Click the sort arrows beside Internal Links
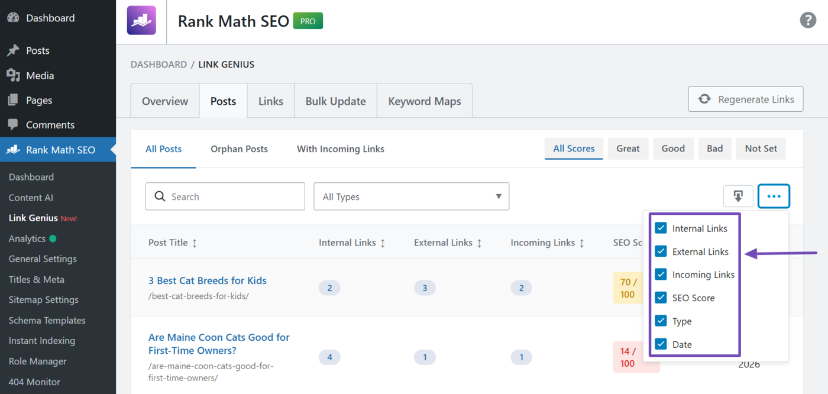828x394 pixels. point(383,243)
